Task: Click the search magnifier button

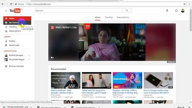Action: click(x=127, y=11)
